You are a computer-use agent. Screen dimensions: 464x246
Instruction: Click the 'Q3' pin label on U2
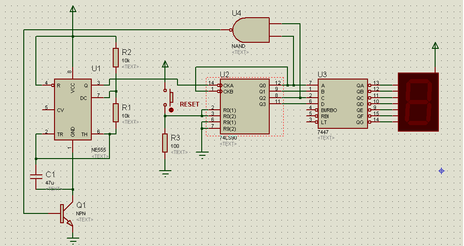pos(262,104)
